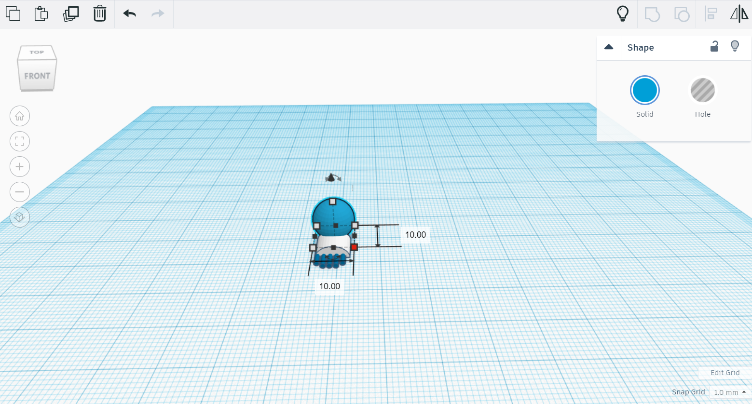Click the rotation arrow handle above shape
This screenshot has width=752, height=404.
(x=332, y=178)
